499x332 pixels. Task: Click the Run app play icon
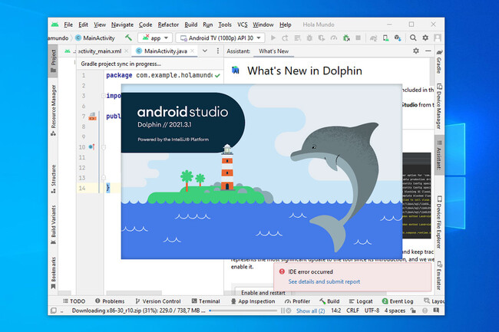(273, 38)
